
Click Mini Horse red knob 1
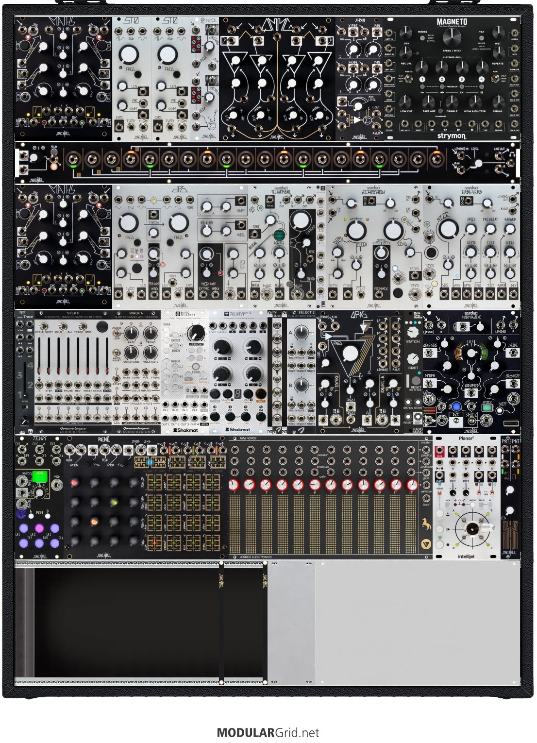tap(235, 485)
